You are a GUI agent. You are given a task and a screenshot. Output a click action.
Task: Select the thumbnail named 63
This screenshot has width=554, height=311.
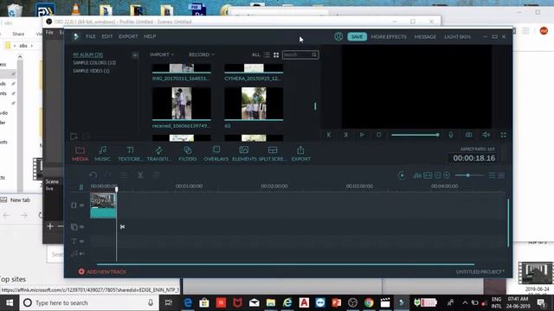[x=254, y=104]
